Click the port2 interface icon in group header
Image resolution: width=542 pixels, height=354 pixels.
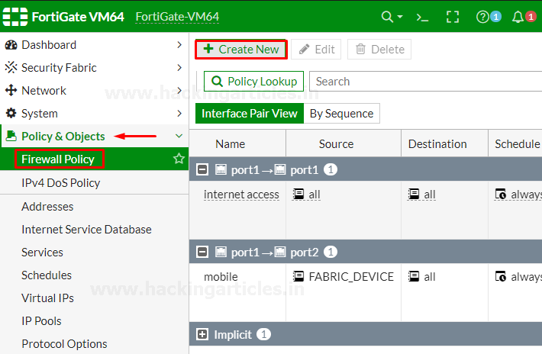click(280, 252)
